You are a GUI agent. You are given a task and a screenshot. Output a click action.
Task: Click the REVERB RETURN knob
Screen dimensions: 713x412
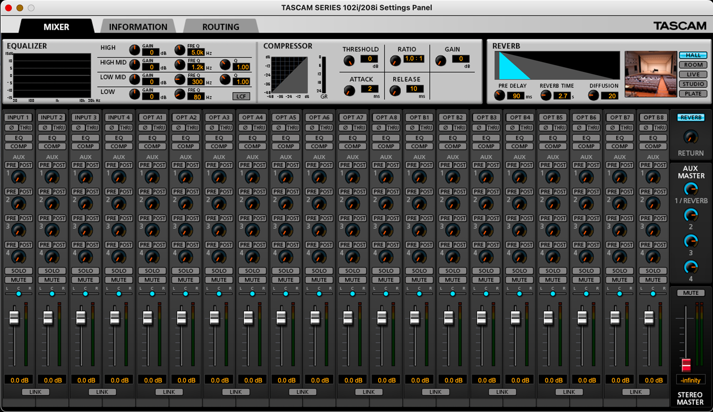point(690,137)
